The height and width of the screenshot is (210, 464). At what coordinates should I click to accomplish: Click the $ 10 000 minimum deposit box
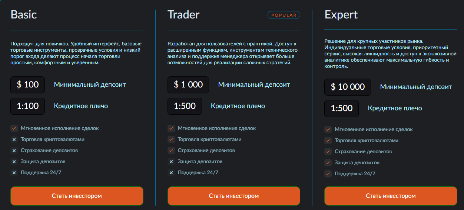click(348, 87)
